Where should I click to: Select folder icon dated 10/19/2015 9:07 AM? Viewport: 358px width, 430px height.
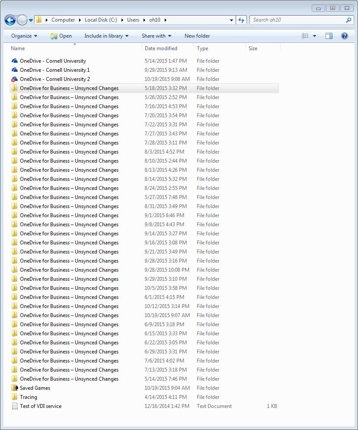(15, 315)
